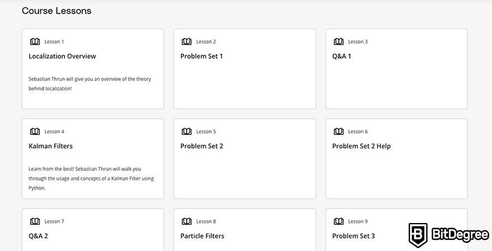
Task: Click the book icon beside Lesson 6
Action: 339,131
